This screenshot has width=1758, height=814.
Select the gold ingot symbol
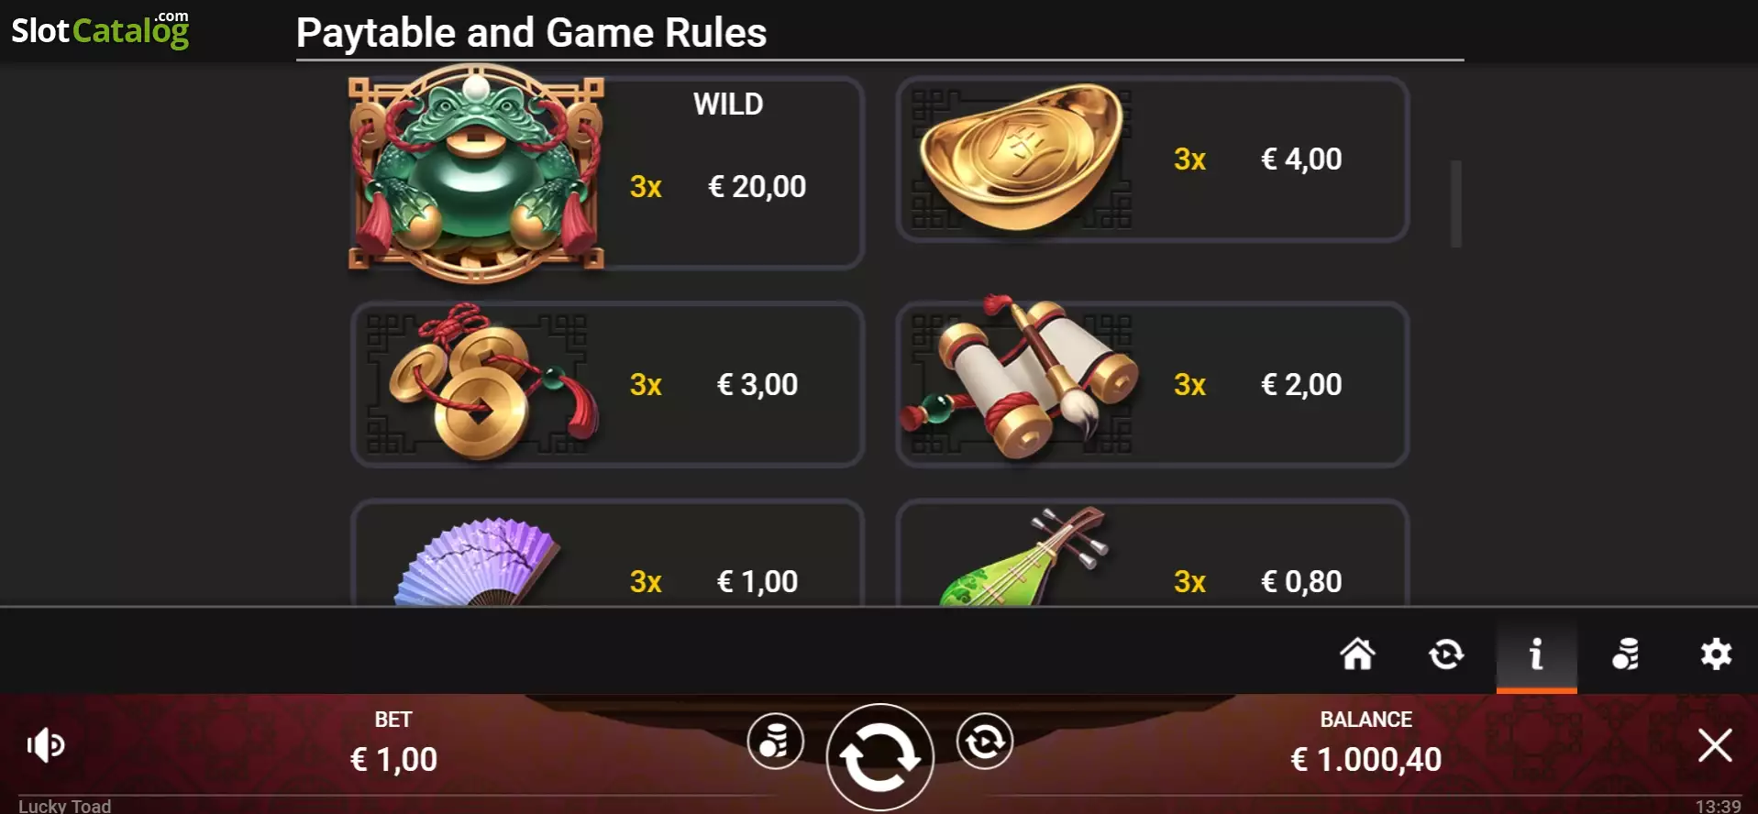coord(1021,158)
